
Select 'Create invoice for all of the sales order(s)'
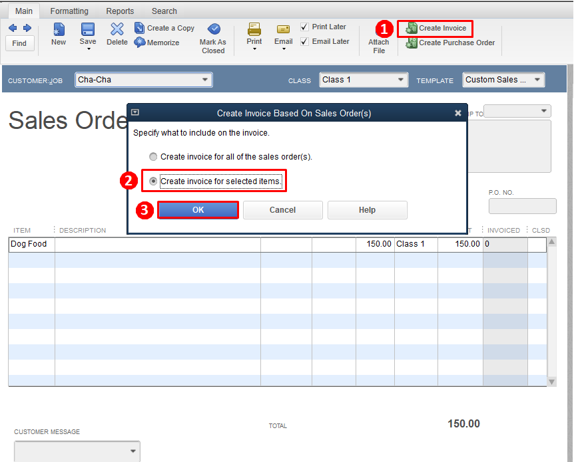(x=153, y=157)
